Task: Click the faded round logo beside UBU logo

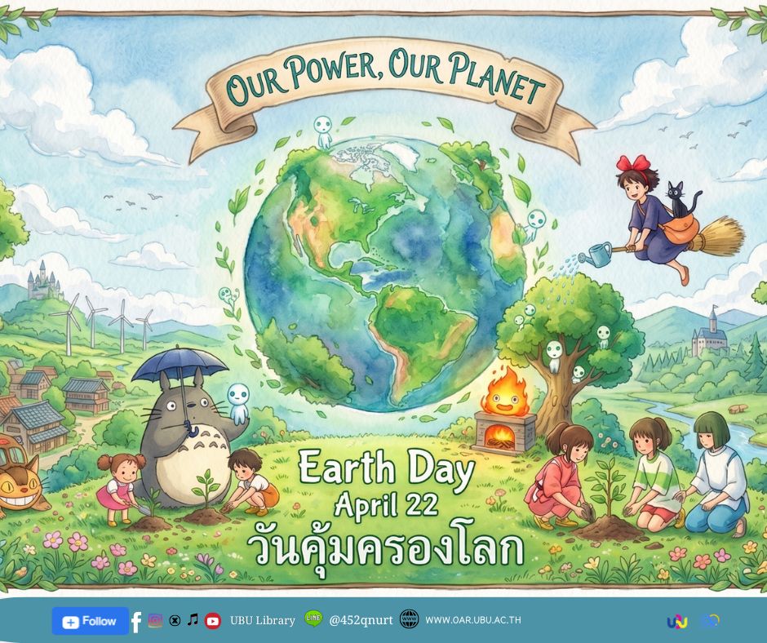Action: (710, 622)
